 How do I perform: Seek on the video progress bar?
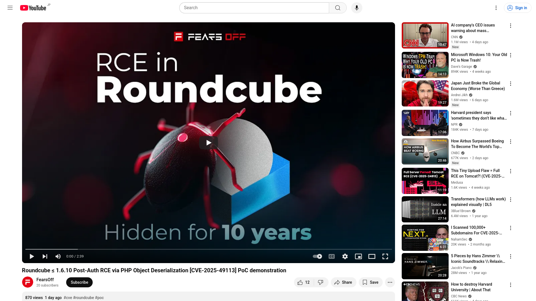209,249
